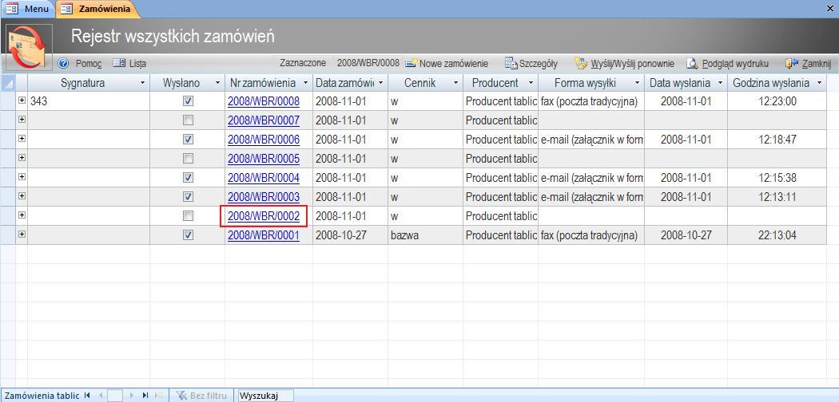839x402 pixels.
Task: Open order link 2008/WBR/0005
Action: [264, 159]
